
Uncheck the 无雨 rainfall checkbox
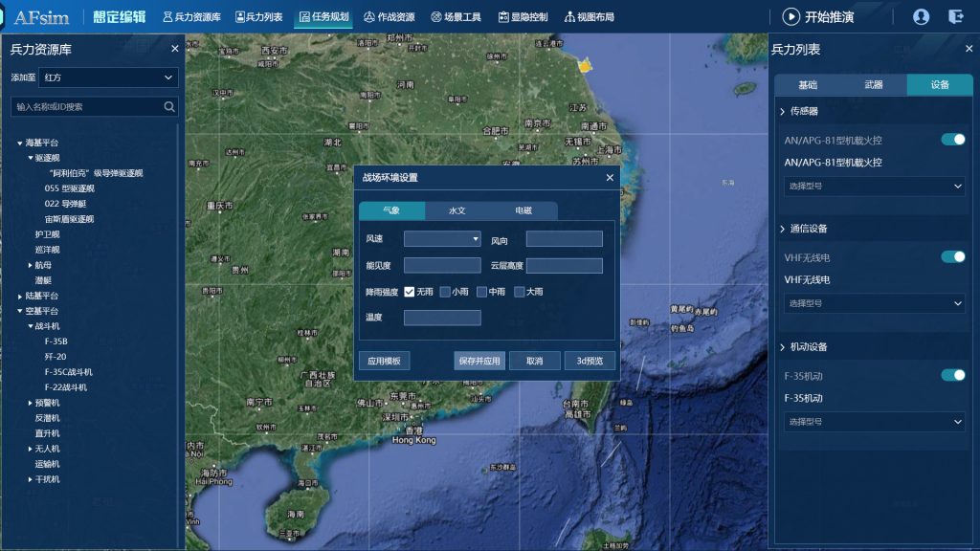coord(409,292)
